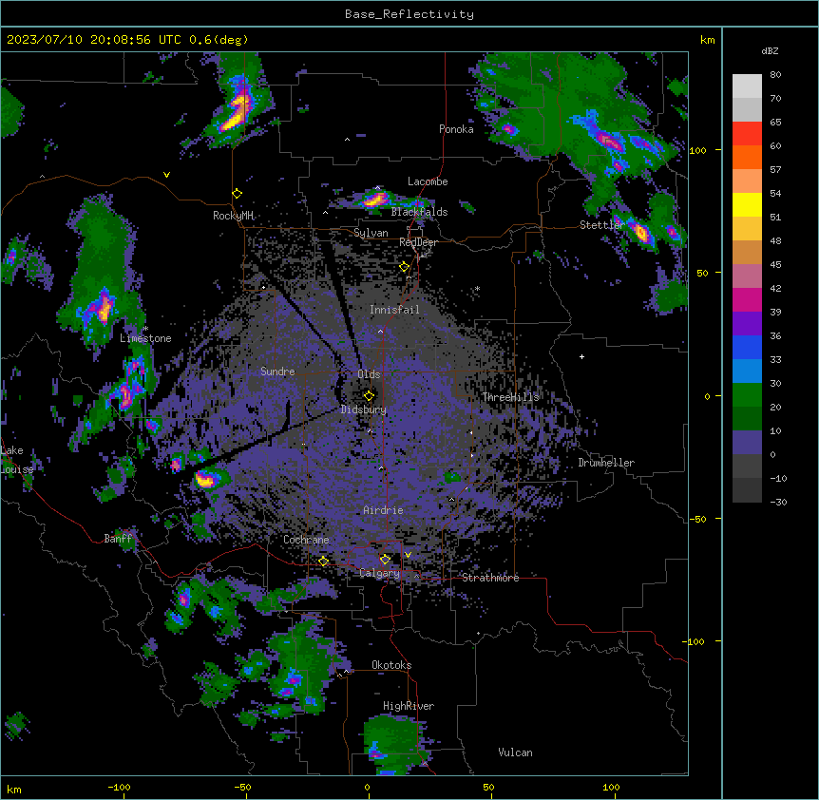Click the yellow diamond marker below Cochrane
This screenshot has width=819, height=800.
[323, 562]
